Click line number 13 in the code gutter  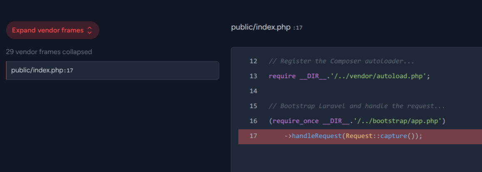click(253, 76)
